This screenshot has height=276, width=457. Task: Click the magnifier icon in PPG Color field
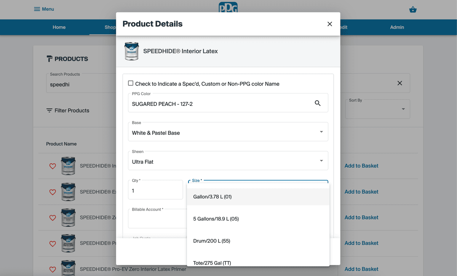318,103
